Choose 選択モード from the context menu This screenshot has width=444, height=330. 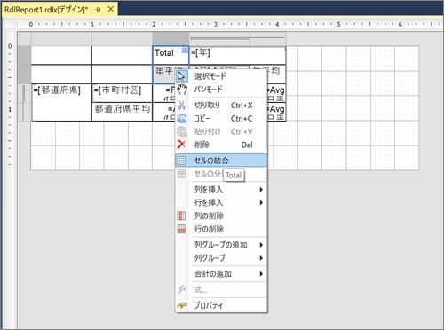coord(221,76)
